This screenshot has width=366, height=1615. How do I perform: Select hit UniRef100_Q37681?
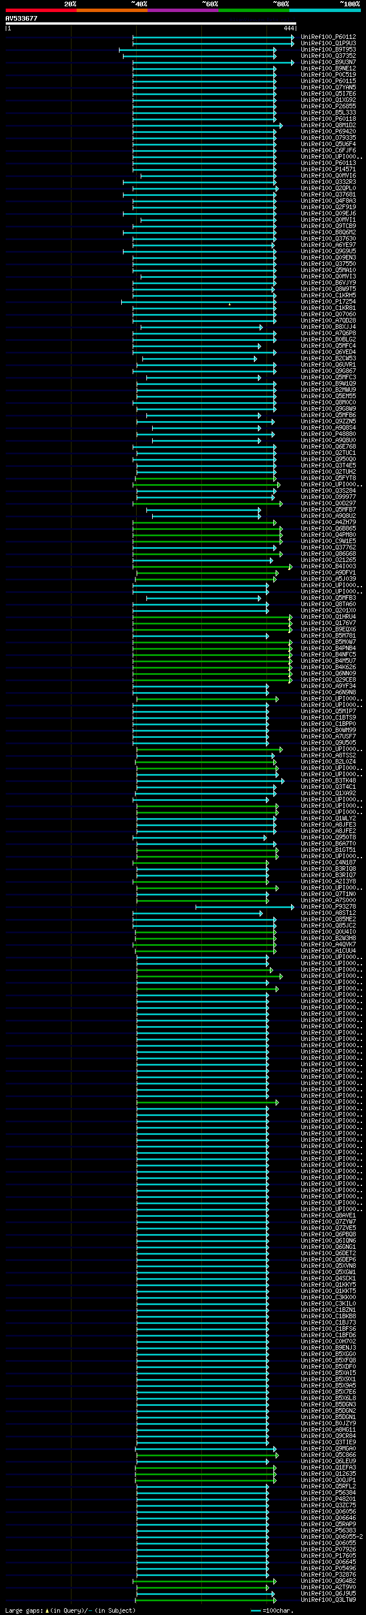(x=328, y=194)
